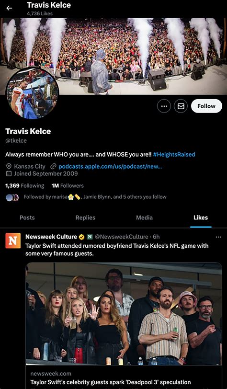Image resolution: width=227 pixels, height=389 pixels.
Task: View the 1M Followers list
Action: coord(68,185)
